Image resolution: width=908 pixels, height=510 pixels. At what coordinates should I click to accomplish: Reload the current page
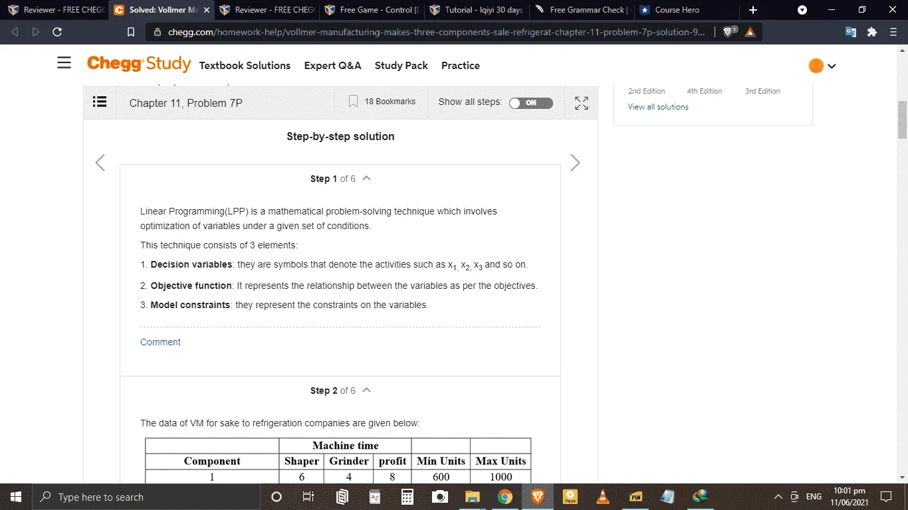pyautogui.click(x=57, y=32)
